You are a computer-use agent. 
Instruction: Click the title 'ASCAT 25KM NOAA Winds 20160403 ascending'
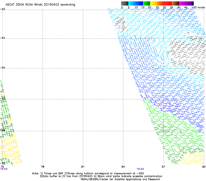40,5
